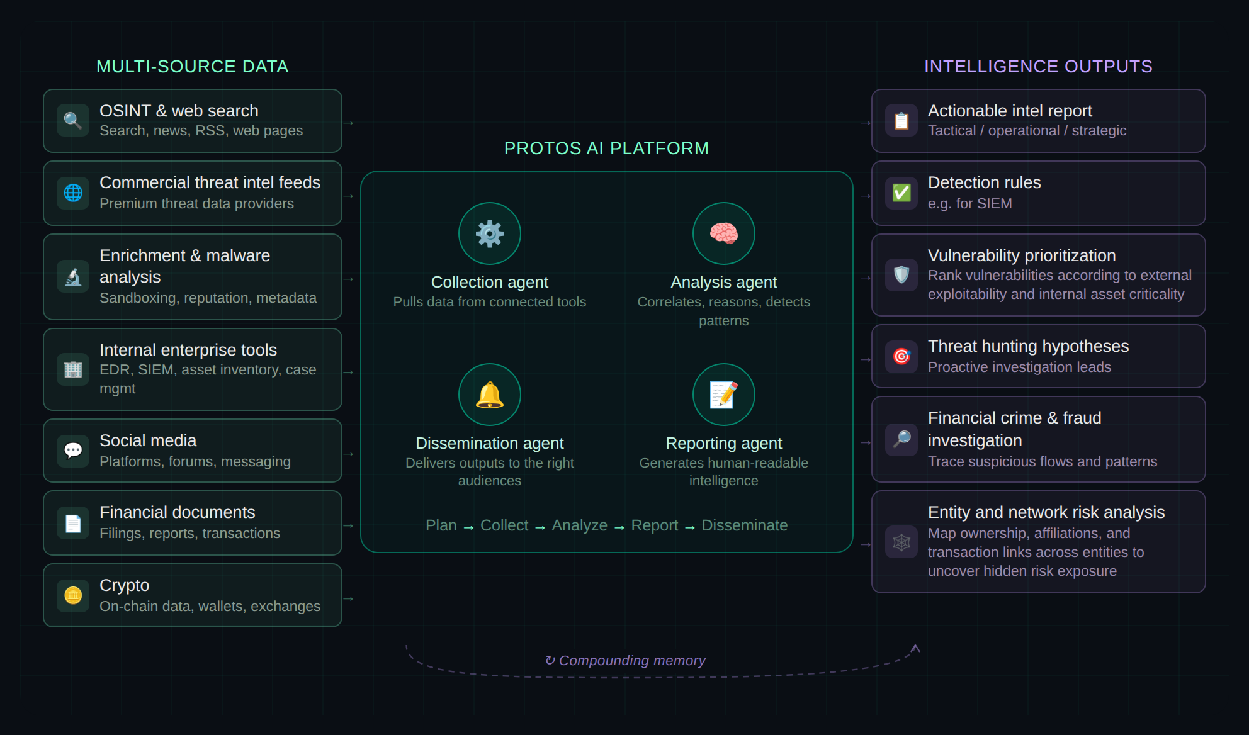Click the Disseminate step in the workflow

pyautogui.click(x=744, y=525)
